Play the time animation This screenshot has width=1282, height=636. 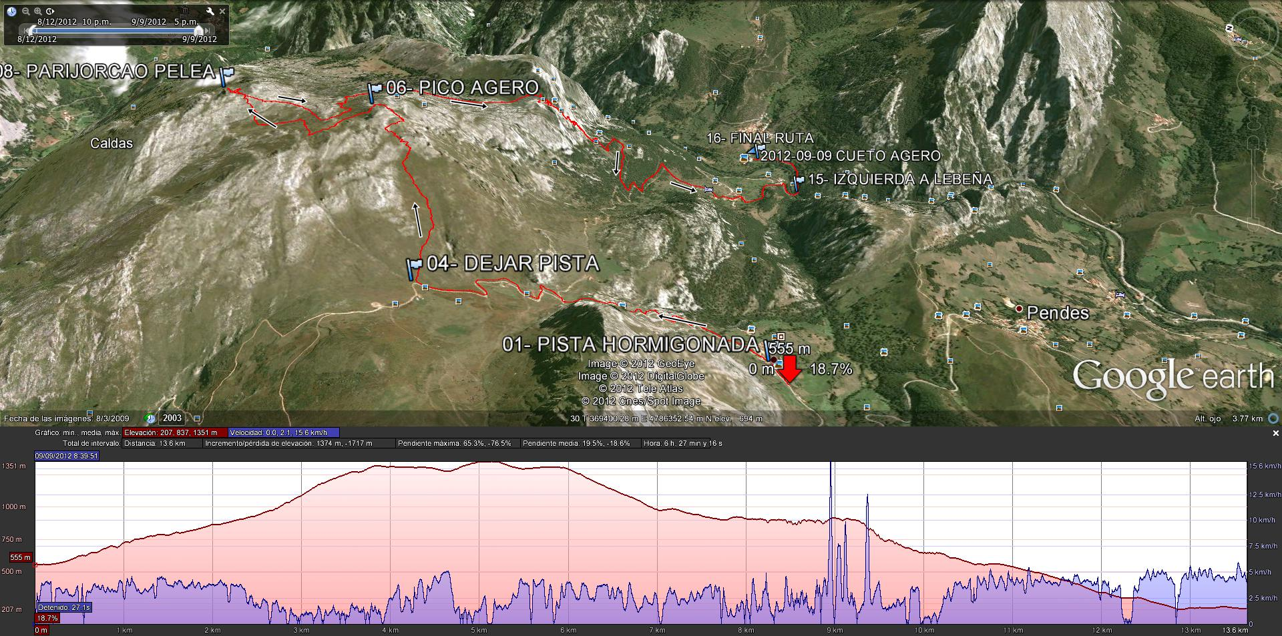(x=50, y=11)
